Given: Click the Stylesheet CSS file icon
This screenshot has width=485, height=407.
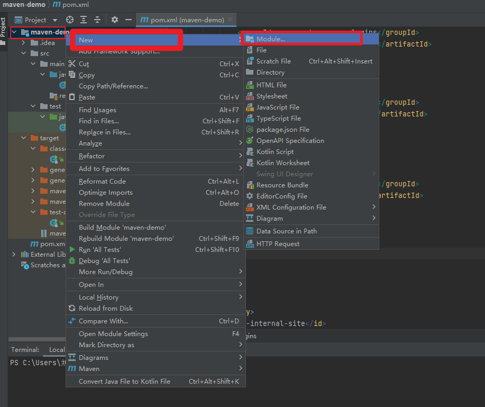Looking at the screenshot, I should (250, 96).
